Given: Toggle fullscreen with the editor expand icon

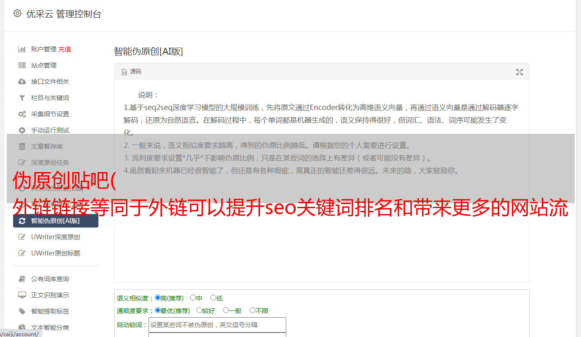Looking at the screenshot, I should click(520, 72).
